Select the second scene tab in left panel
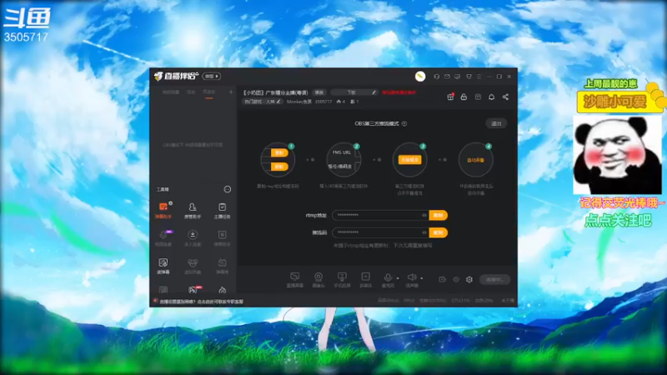Image resolution: width=667 pixels, height=375 pixels. coord(191,92)
